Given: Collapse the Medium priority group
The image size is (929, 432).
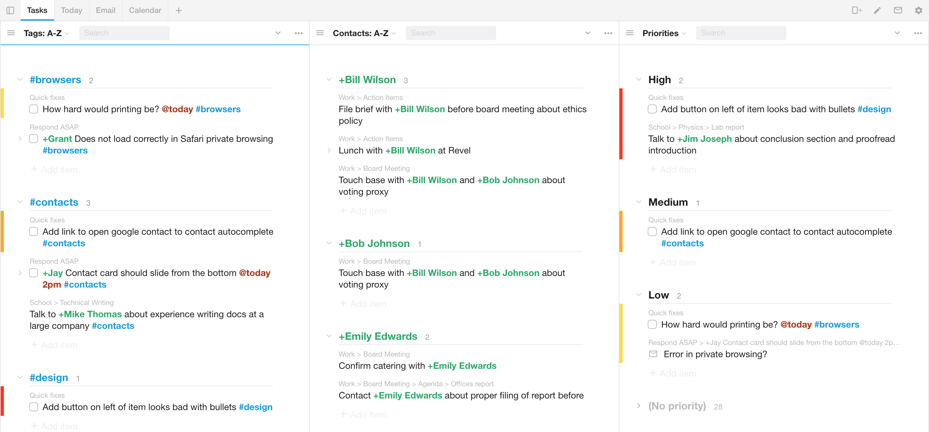Looking at the screenshot, I should 639,202.
